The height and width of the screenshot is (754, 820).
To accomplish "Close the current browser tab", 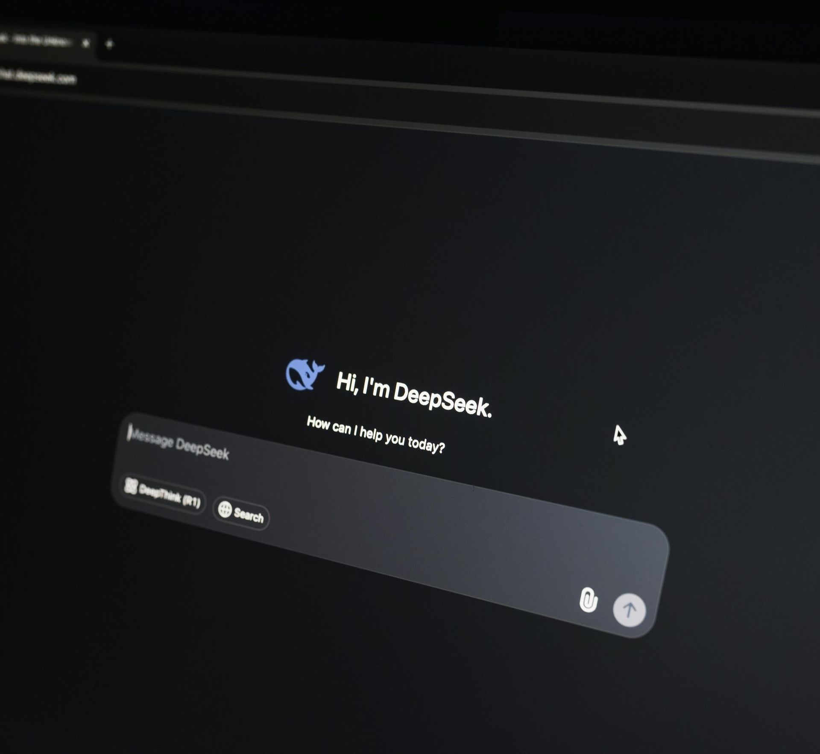I will pyautogui.click(x=86, y=43).
